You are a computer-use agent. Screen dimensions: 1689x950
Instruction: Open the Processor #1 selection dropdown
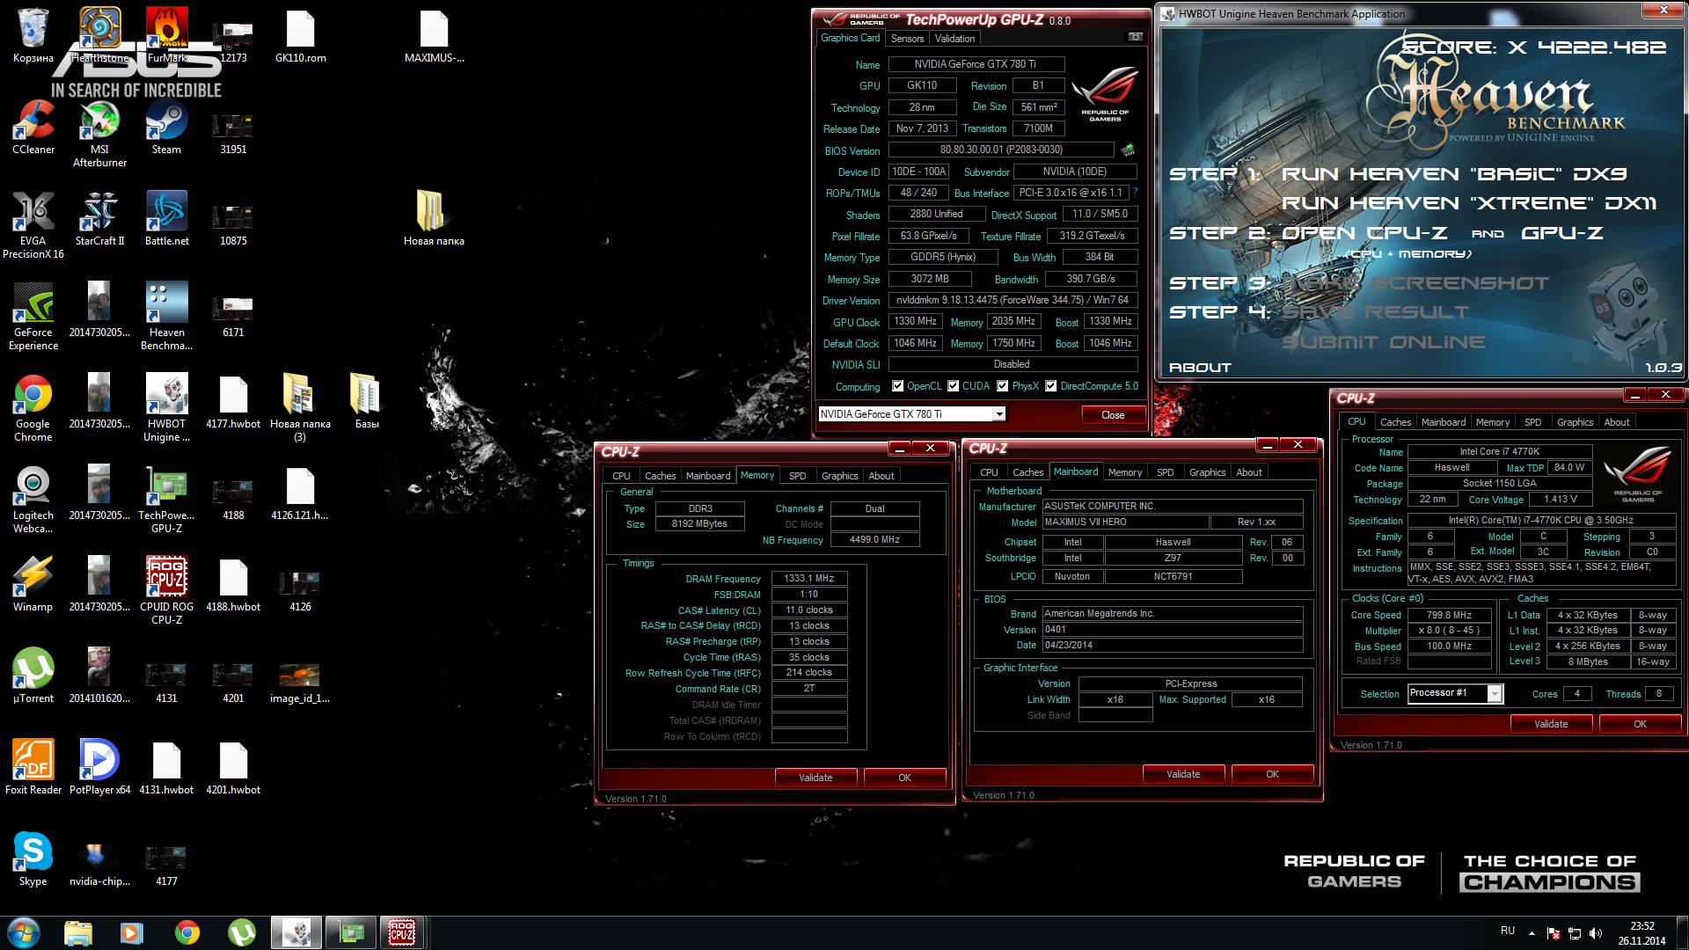[x=1495, y=694]
